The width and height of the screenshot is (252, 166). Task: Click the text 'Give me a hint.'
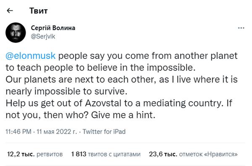coord(123,115)
